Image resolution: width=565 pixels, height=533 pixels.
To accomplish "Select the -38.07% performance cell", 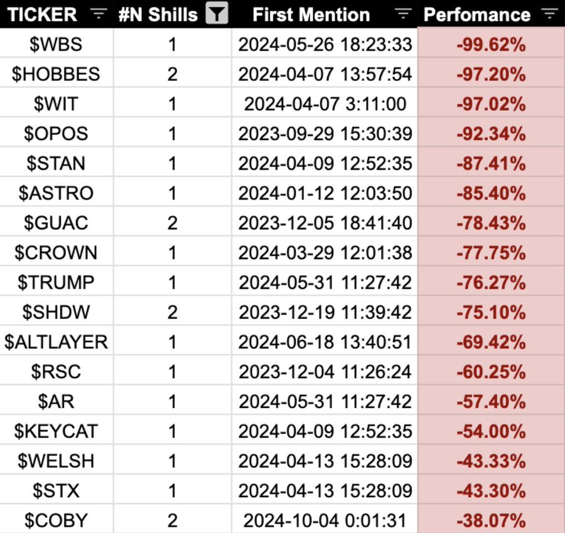I will (491, 520).
